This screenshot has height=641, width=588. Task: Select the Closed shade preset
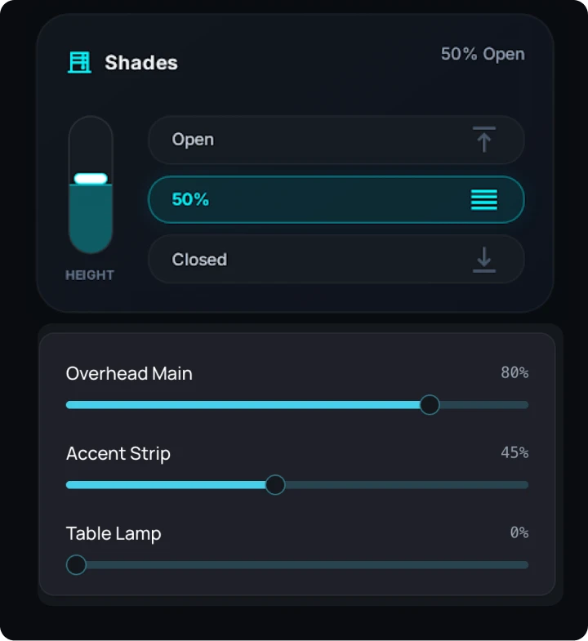pyautogui.click(x=336, y=259)
